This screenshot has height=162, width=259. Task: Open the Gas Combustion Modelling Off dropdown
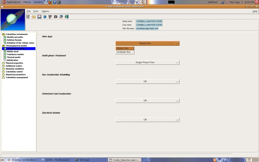148,82
